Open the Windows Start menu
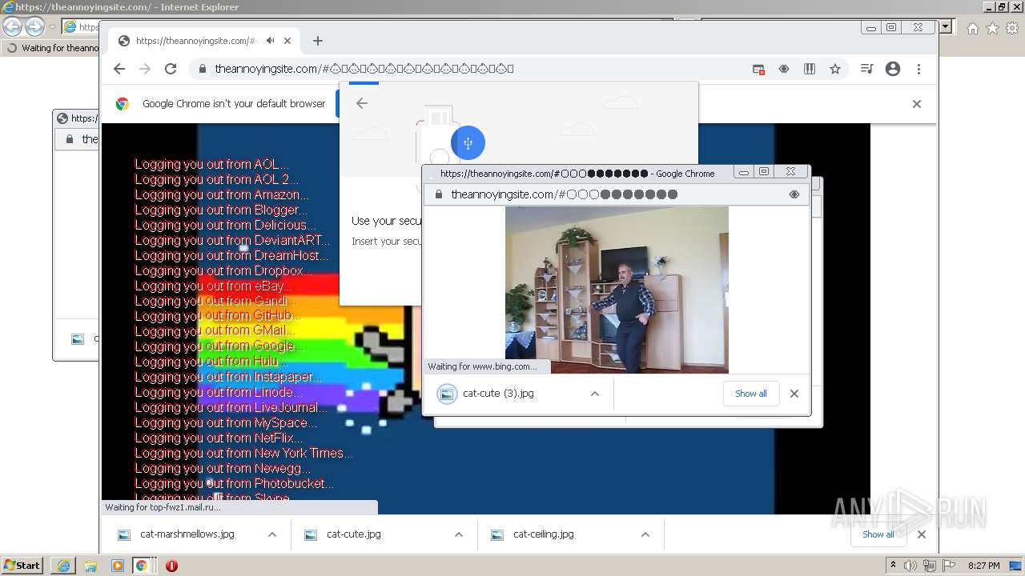1025x576 pixels. coord(22,565)
